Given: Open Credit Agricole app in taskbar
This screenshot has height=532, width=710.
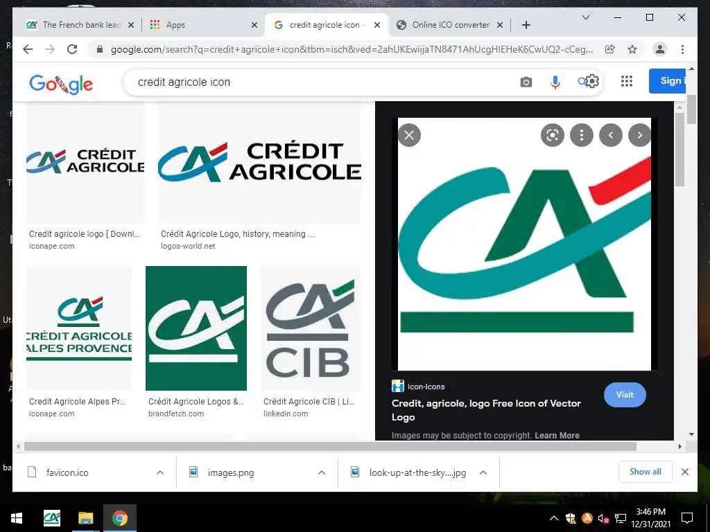Looking at the screenshot, I should click(52, 518).
